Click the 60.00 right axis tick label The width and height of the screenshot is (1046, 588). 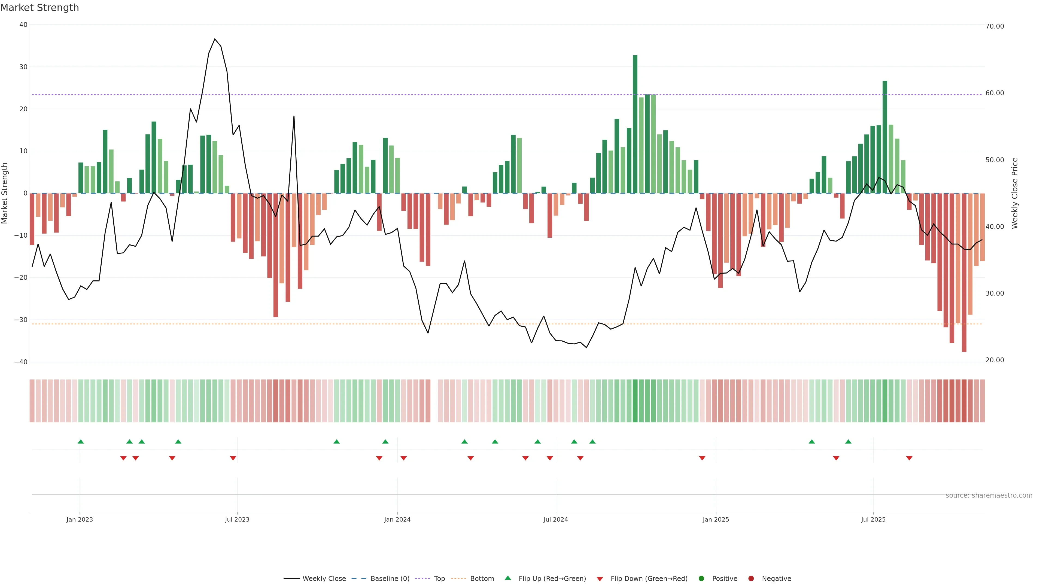coord(995,93)
